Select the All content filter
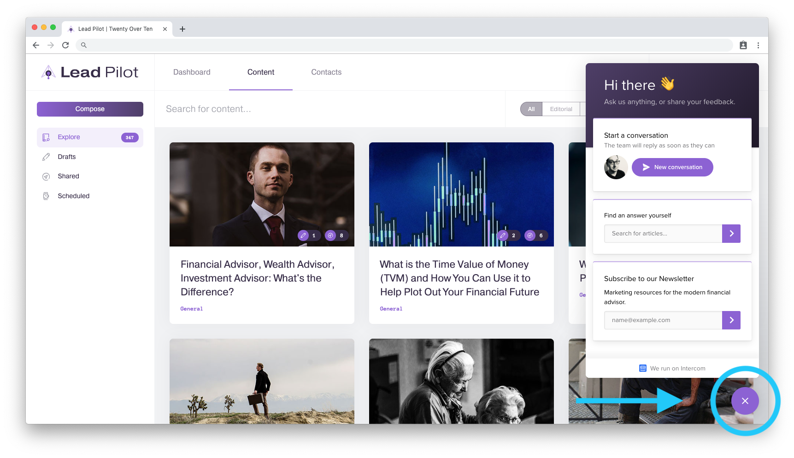 tap(531, 109)
